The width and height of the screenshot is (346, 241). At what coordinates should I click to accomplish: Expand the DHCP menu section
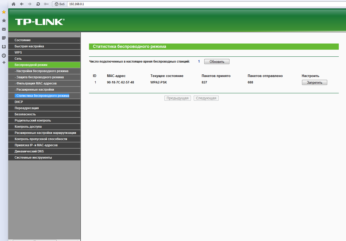coord(19,102)
